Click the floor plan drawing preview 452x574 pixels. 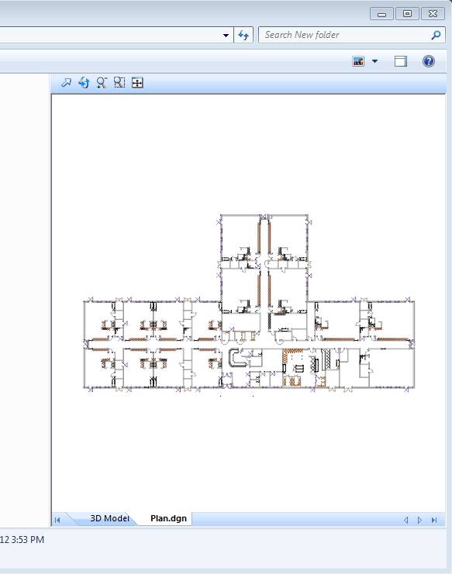click(x=249, y=304)
